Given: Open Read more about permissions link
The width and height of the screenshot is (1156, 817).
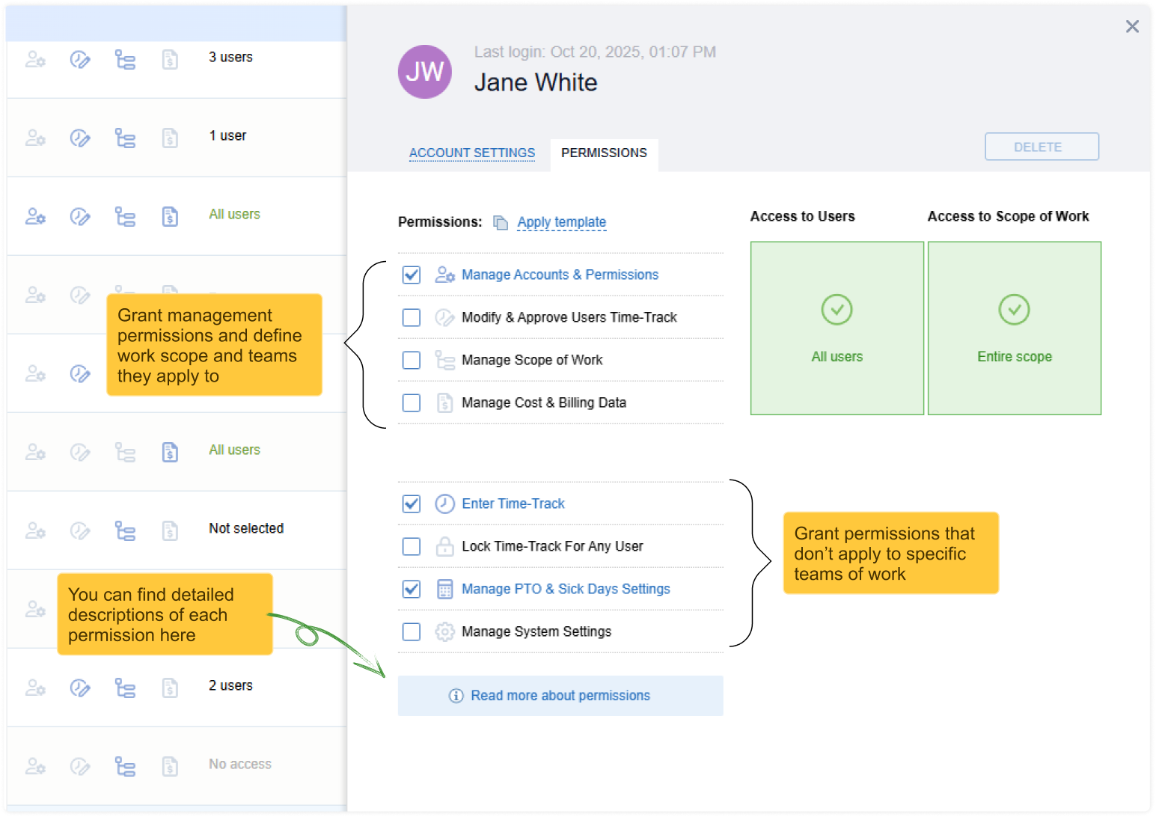Looking at the screenshot, I should (x=560, y=696).
